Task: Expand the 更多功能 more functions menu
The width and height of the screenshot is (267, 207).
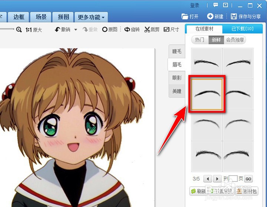Action: (91, 17)
